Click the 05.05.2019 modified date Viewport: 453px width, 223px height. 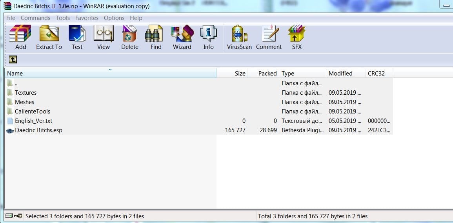345,121
